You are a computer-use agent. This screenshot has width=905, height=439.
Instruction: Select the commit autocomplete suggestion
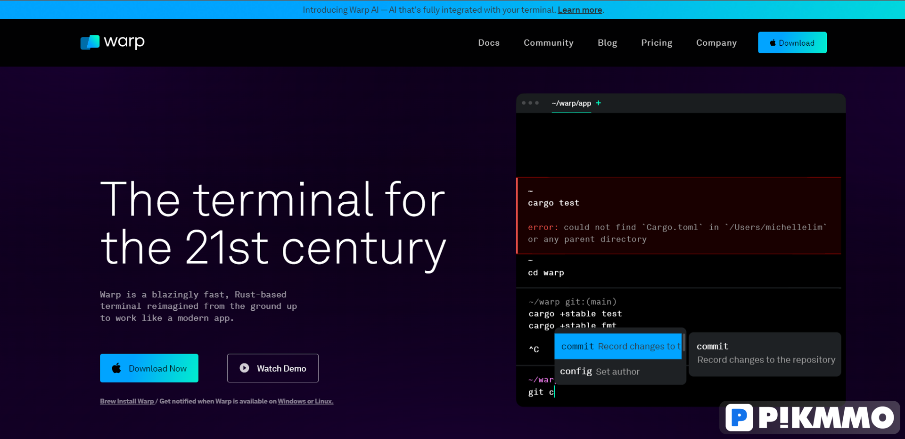point(618,346)
